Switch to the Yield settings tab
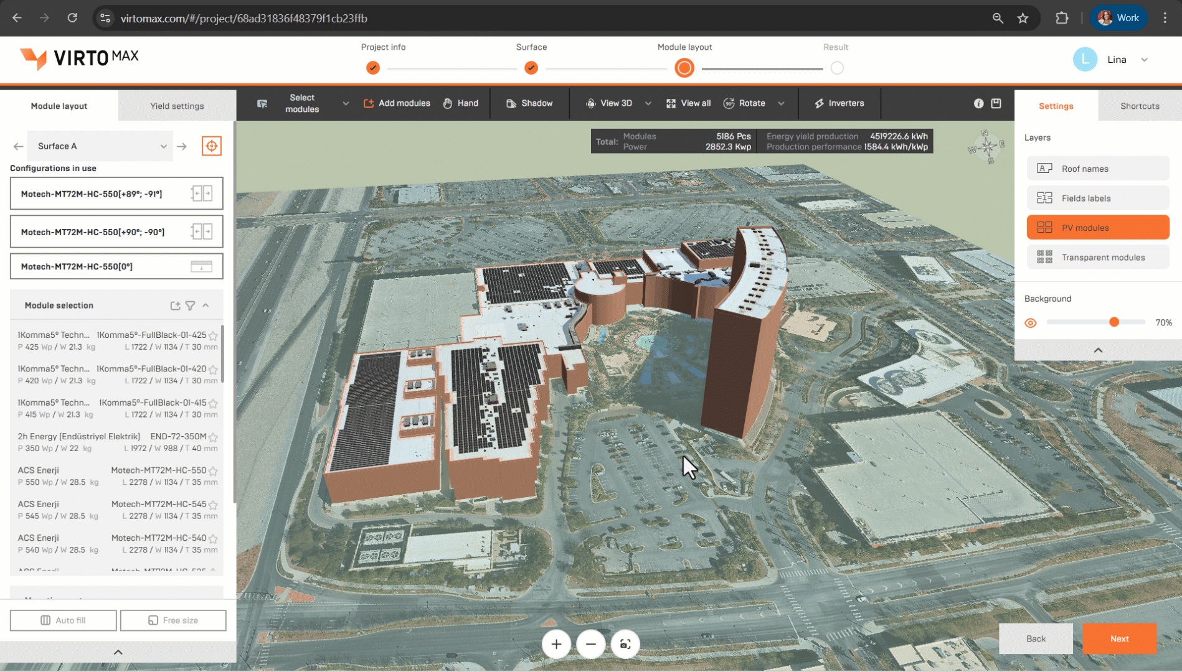The width and height of the screenshot is (1182, 672). click(x=177, y=106)
